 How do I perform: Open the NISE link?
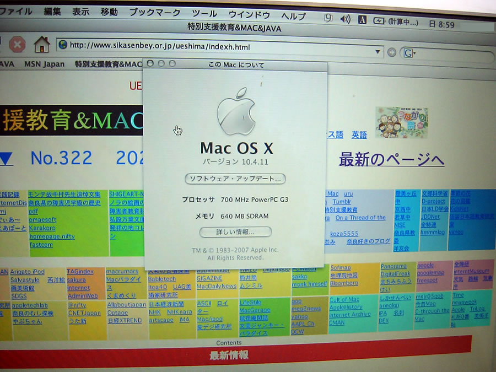[x=400, y=225]
